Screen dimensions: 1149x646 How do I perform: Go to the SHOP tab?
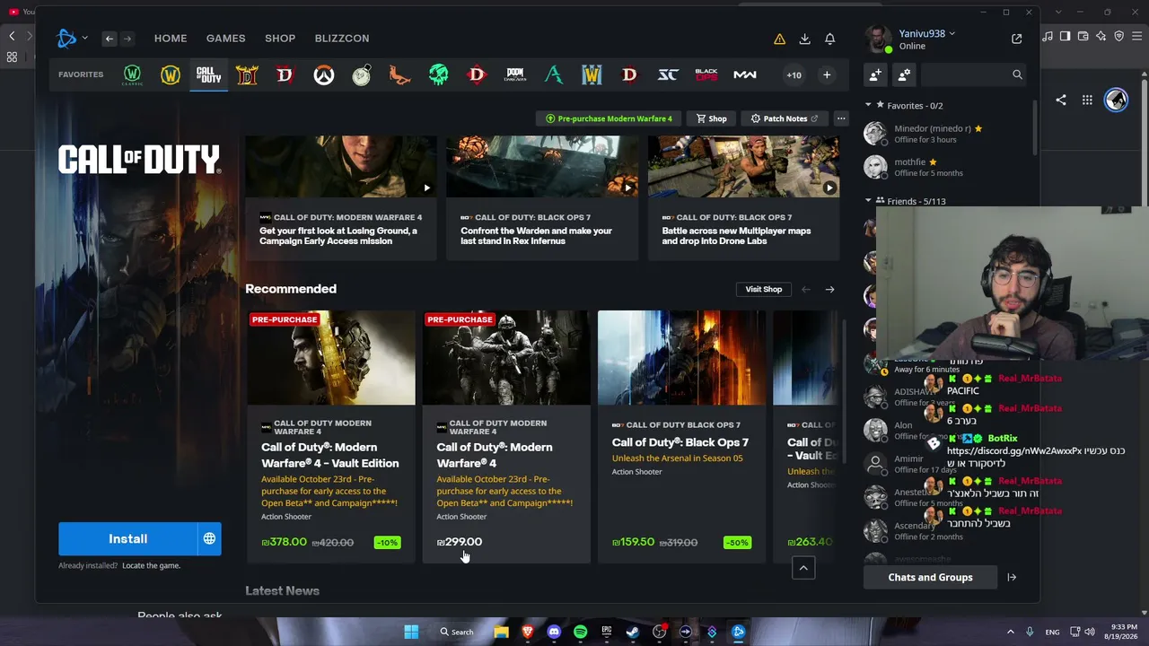[x=280, y=39]
